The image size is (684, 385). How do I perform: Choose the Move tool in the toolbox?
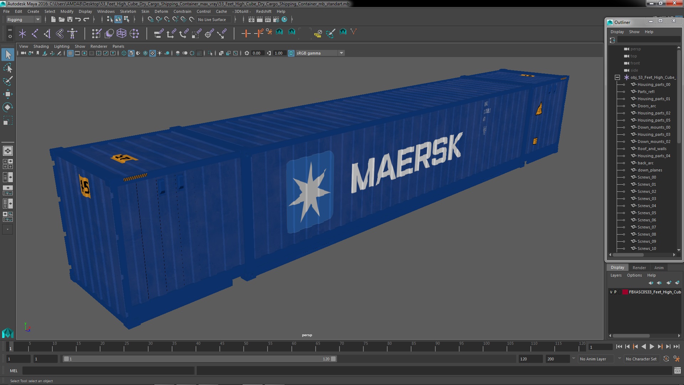tap(8, 94)
